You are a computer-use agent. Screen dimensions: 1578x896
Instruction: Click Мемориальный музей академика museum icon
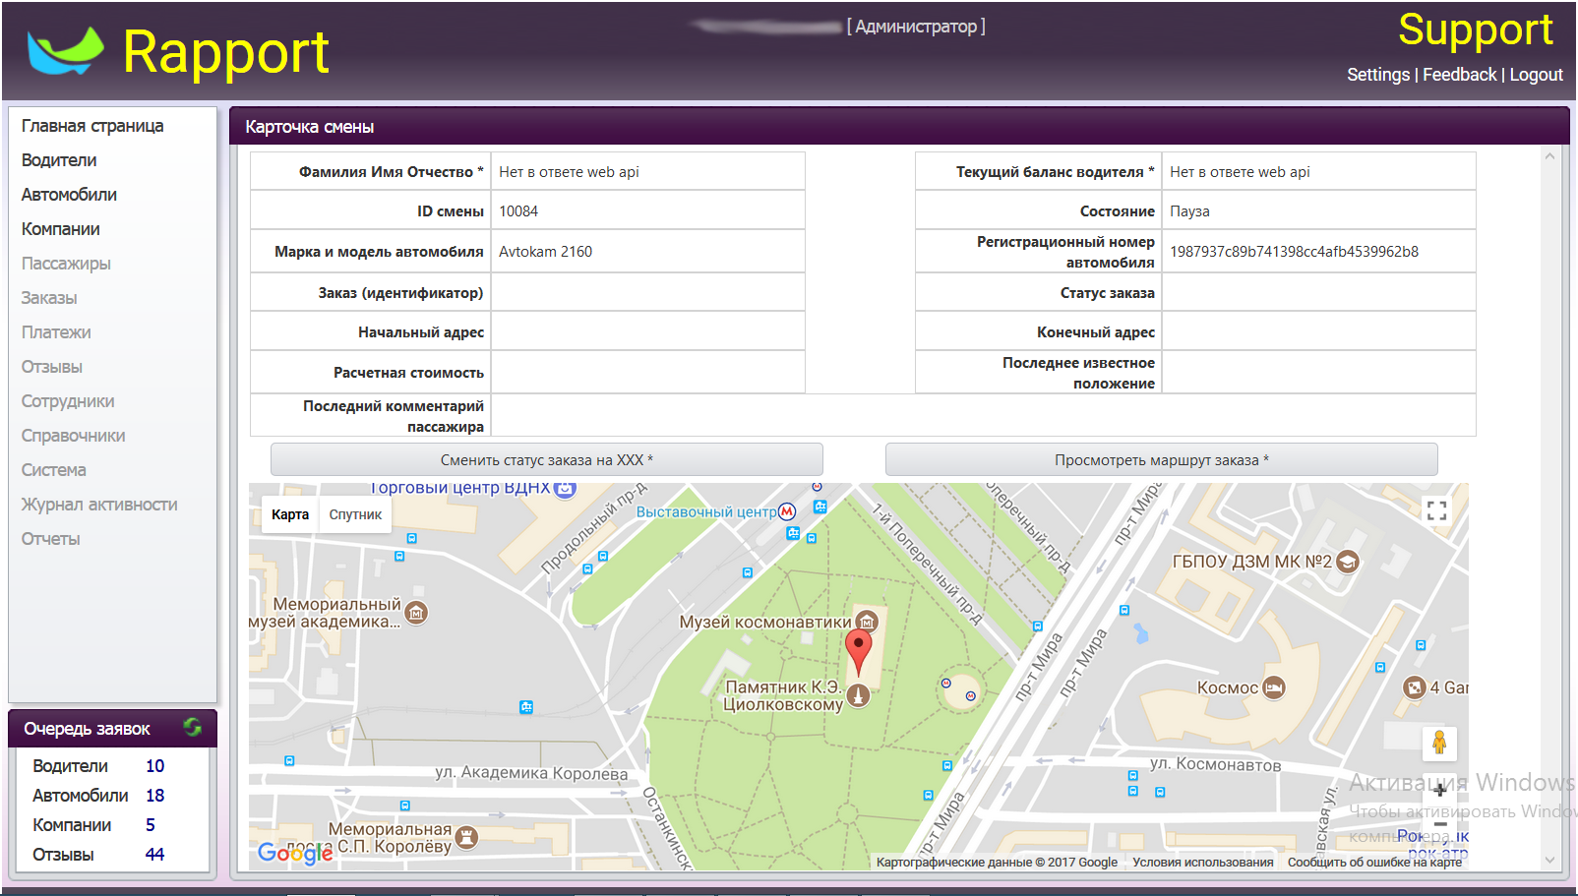point(416,613)
